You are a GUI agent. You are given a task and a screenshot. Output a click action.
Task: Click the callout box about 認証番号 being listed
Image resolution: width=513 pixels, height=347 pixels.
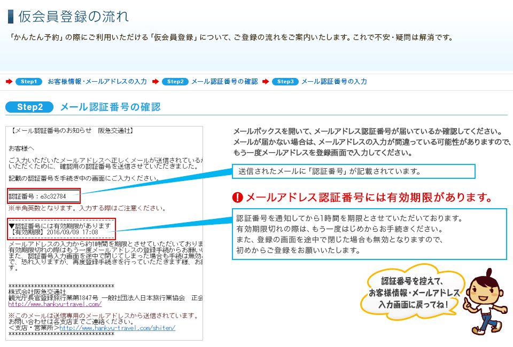[x=353, y=171]
